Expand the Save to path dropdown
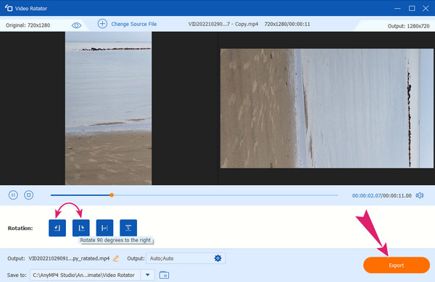 click(148, 275)
